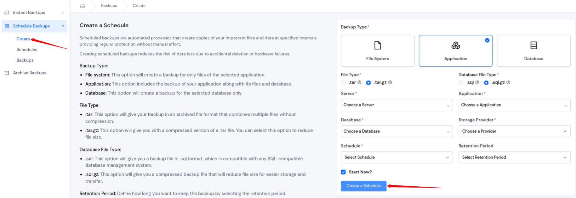
Task: Navigate to Backups via the breadcrumb
Action: click(109, 5)
